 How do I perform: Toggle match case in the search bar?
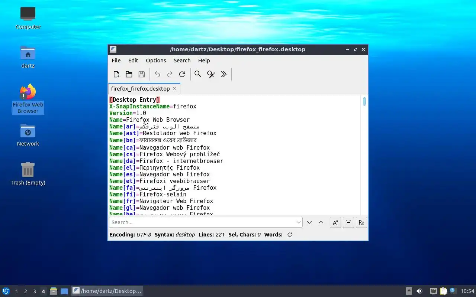pyautogui.click(x=335, y=222)
